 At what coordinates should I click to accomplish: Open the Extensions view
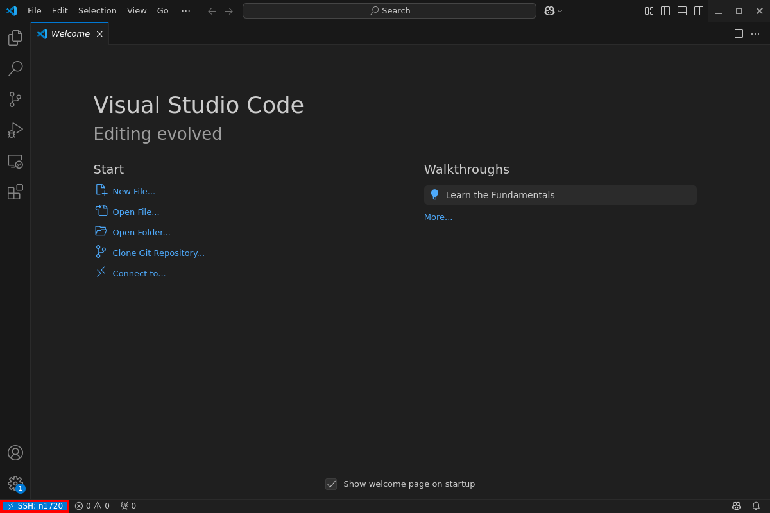15,192
